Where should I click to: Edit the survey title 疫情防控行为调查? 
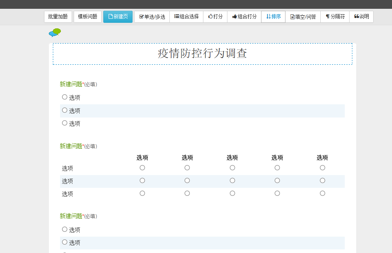202,54
